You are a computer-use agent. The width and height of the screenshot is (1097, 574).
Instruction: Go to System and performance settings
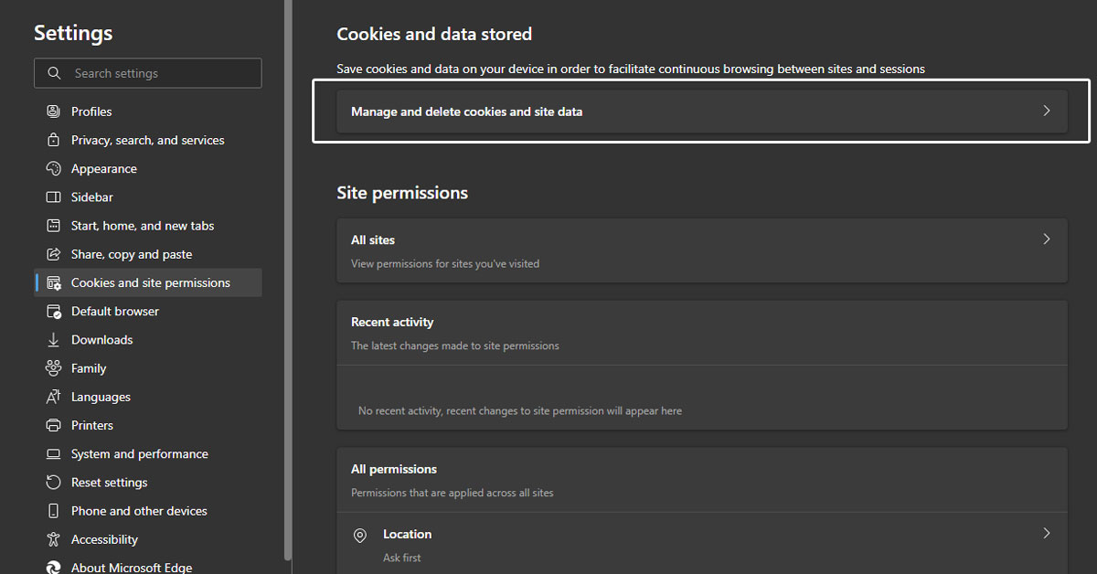tap(148, 454)
